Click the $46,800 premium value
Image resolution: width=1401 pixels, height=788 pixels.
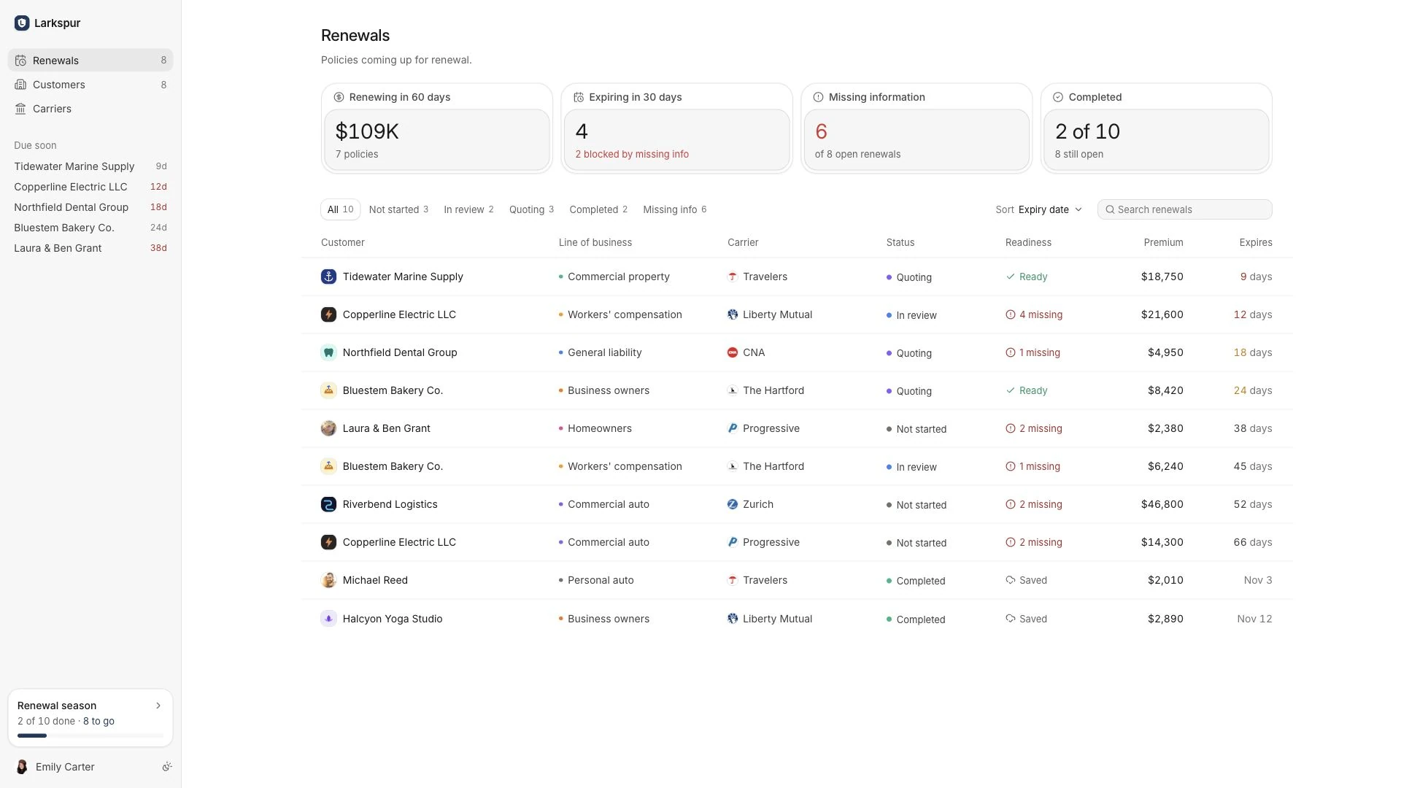click(x=1162, y=504)
